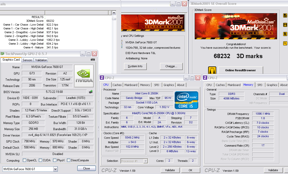Click the 3DMark2001 banner in the middle window

coord(153,23)
